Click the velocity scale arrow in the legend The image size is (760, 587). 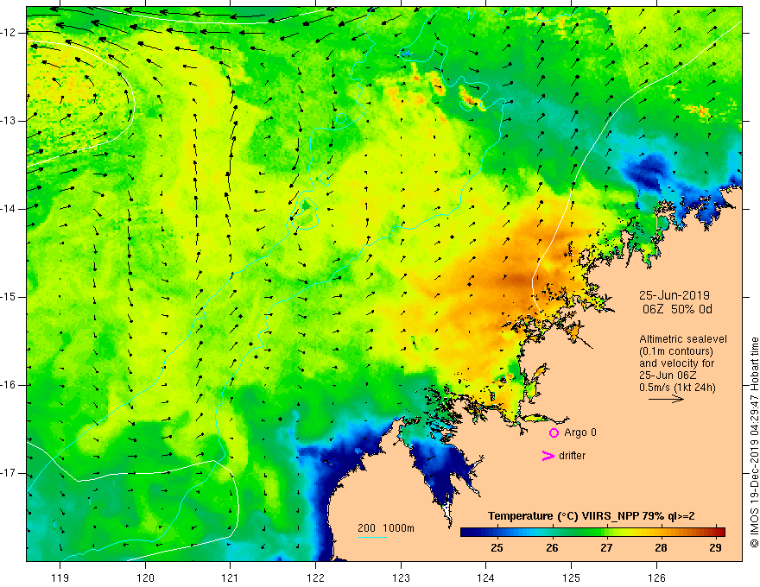pyautogui.click(x=666, y=399)
